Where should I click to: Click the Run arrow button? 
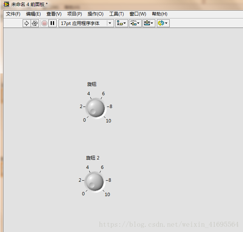point(27,23)
